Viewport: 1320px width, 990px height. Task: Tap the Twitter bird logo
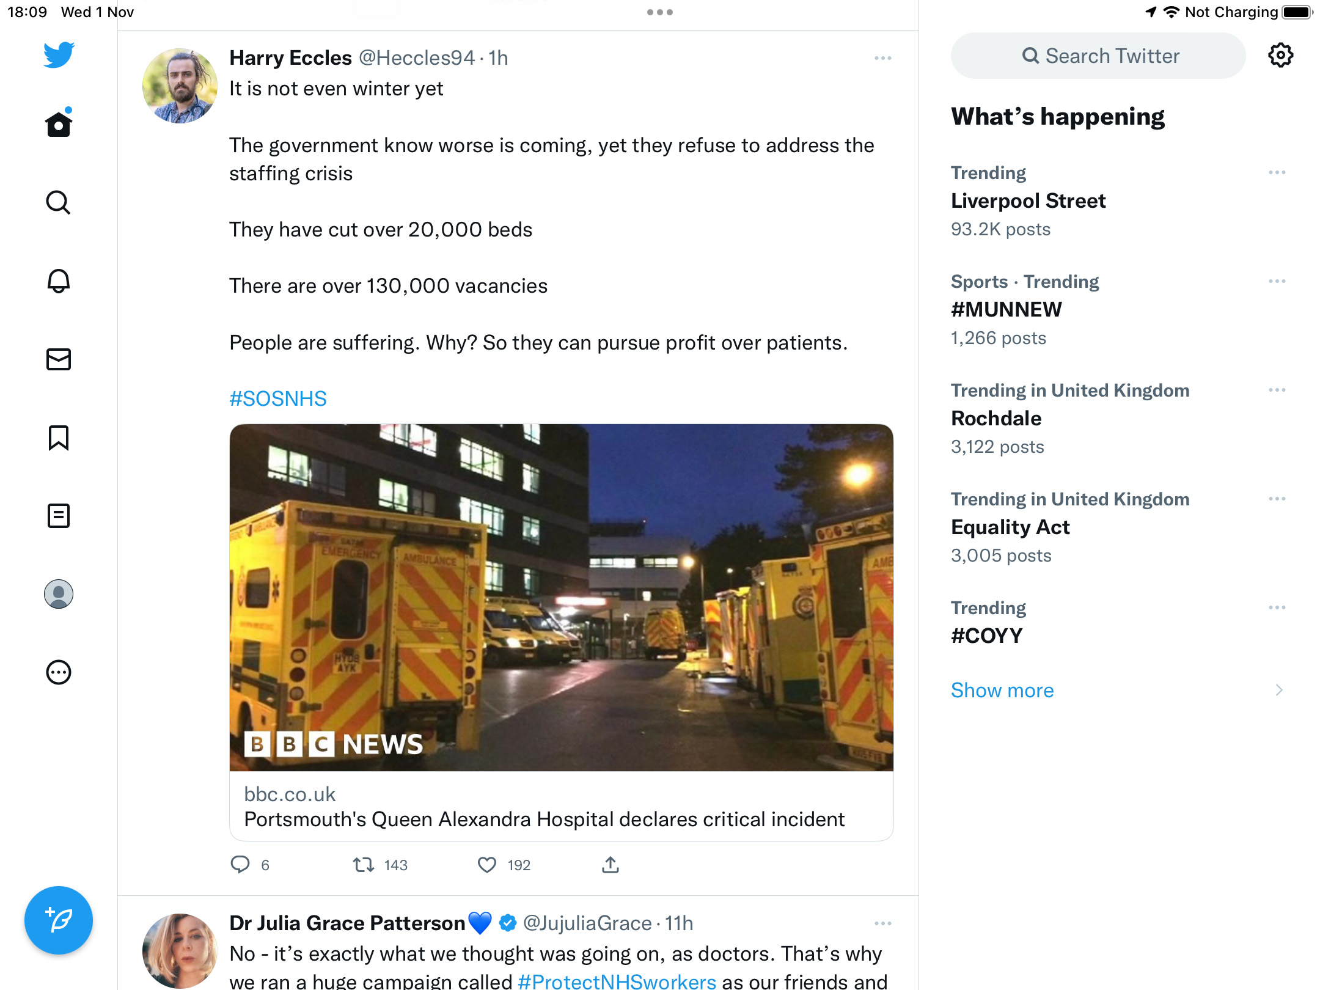tap(59, 54)
